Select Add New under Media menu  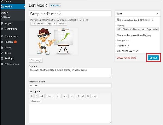tap(6, 17)
